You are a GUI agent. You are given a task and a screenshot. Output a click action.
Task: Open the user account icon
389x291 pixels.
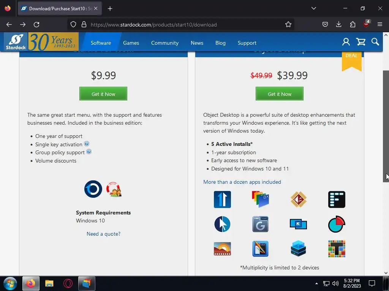[x=346, y=42]
